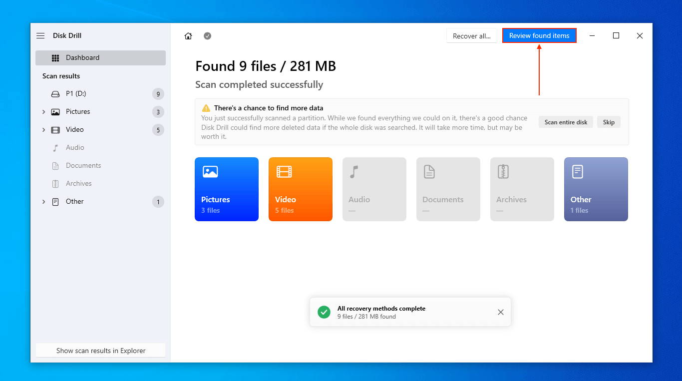Viewport: 682px width, 381px height.
Task: Click the zip icon on the Archives tile
Action: tap(503, 172)
